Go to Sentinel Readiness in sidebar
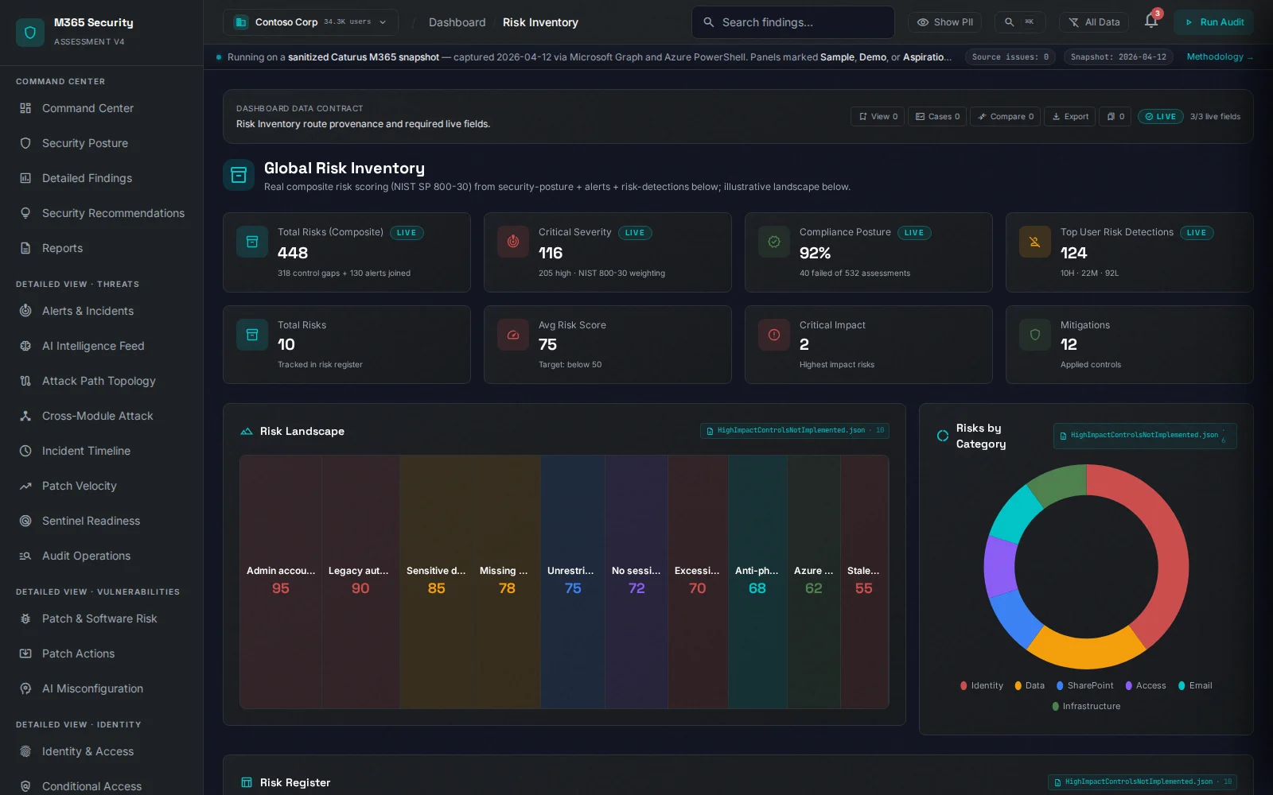The width and height of the screenshot is (1273, 795). coord(102,521)
